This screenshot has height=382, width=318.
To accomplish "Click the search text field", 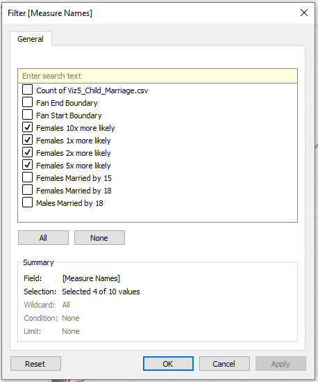I will pyautogui.click(x=158, y=76).
